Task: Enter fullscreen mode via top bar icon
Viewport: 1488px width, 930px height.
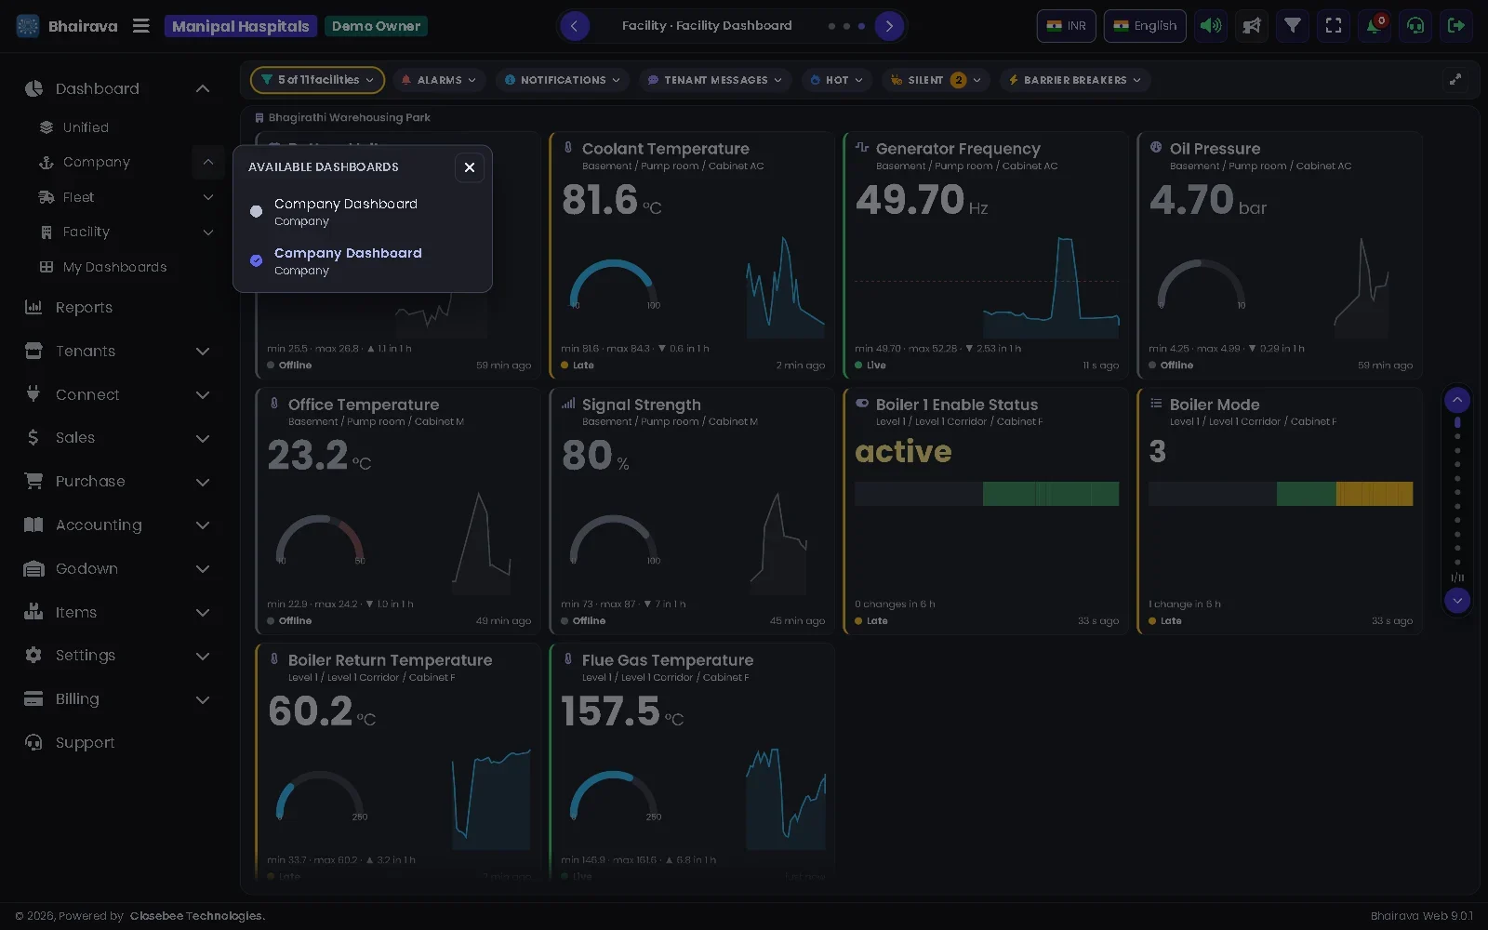Action: pos(1334,26)
